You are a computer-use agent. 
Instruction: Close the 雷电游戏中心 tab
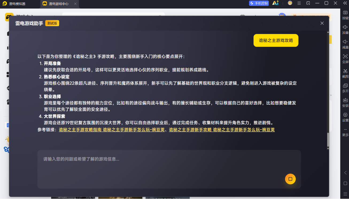75,4
